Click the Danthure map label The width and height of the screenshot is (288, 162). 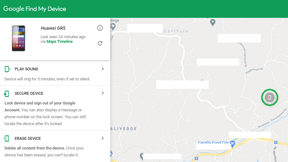[176, 31]
